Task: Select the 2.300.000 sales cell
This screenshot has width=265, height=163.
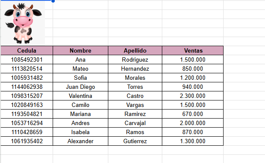Action: pos(192,96)
